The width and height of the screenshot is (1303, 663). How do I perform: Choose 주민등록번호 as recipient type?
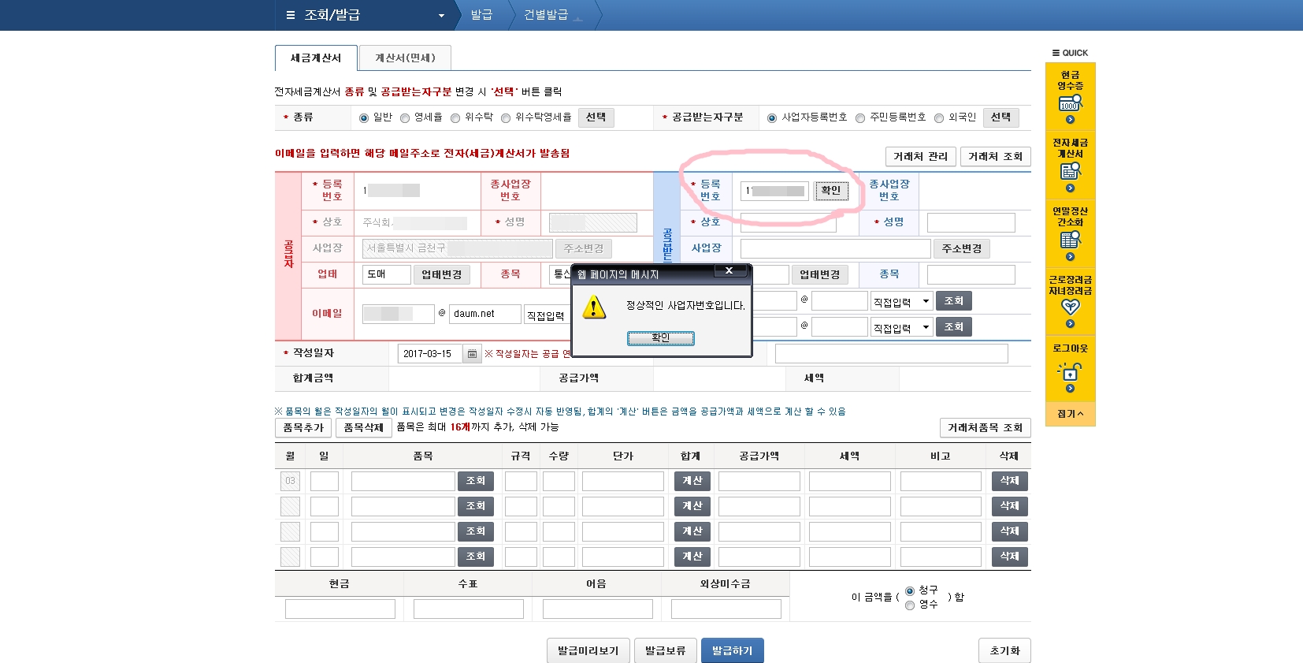860,118
